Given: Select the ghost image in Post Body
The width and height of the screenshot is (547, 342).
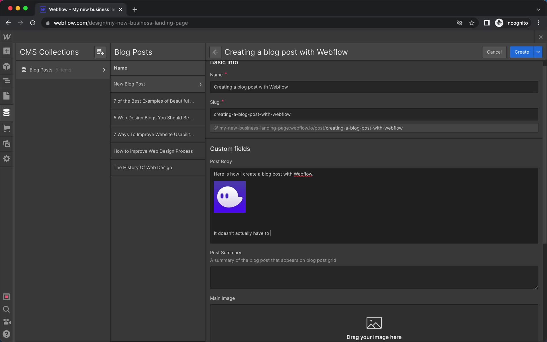Looking at the screenshot, I should (x=230, y=197).
